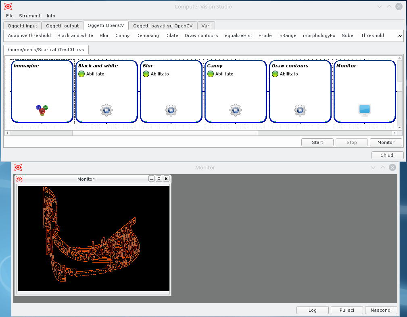Add a morphologyEx object
The image size is (407, 317).
pos(319,35)
